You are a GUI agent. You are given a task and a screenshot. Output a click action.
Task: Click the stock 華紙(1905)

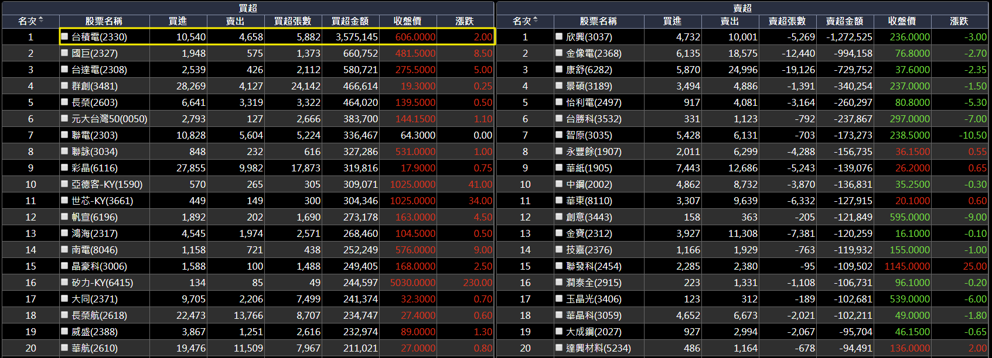(x=589, y=168)
